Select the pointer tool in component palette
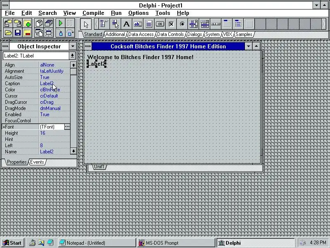The image size is (330, 248). 86,24
